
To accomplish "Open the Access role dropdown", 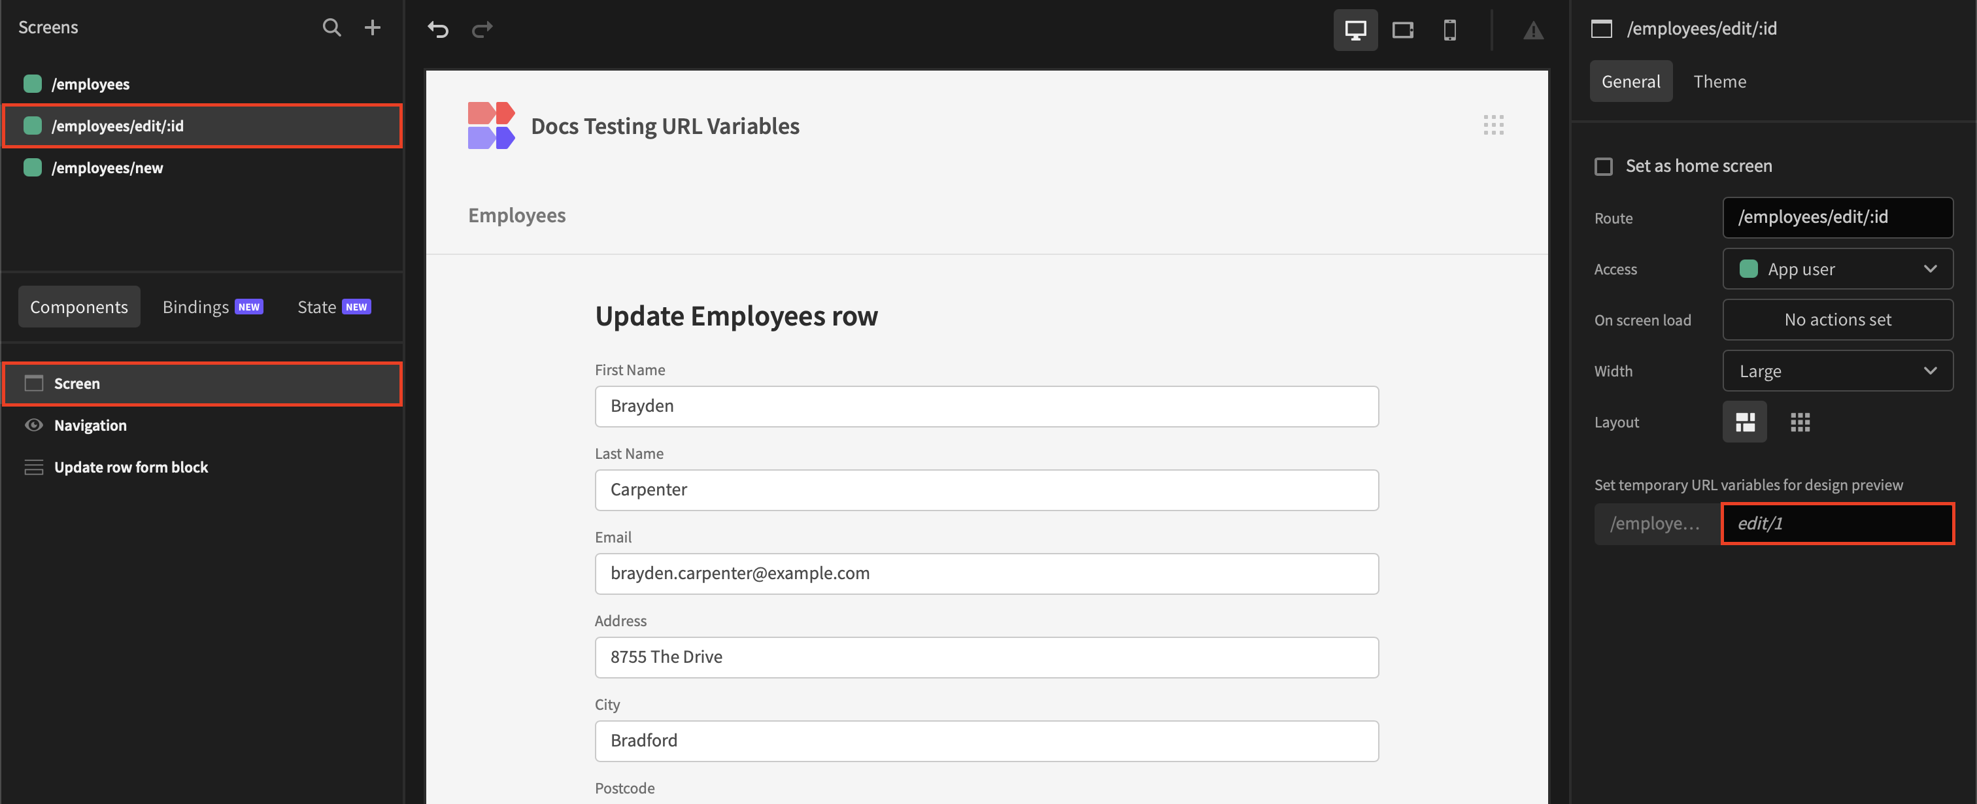I will pyautogui.click(x=1837, y=269).
